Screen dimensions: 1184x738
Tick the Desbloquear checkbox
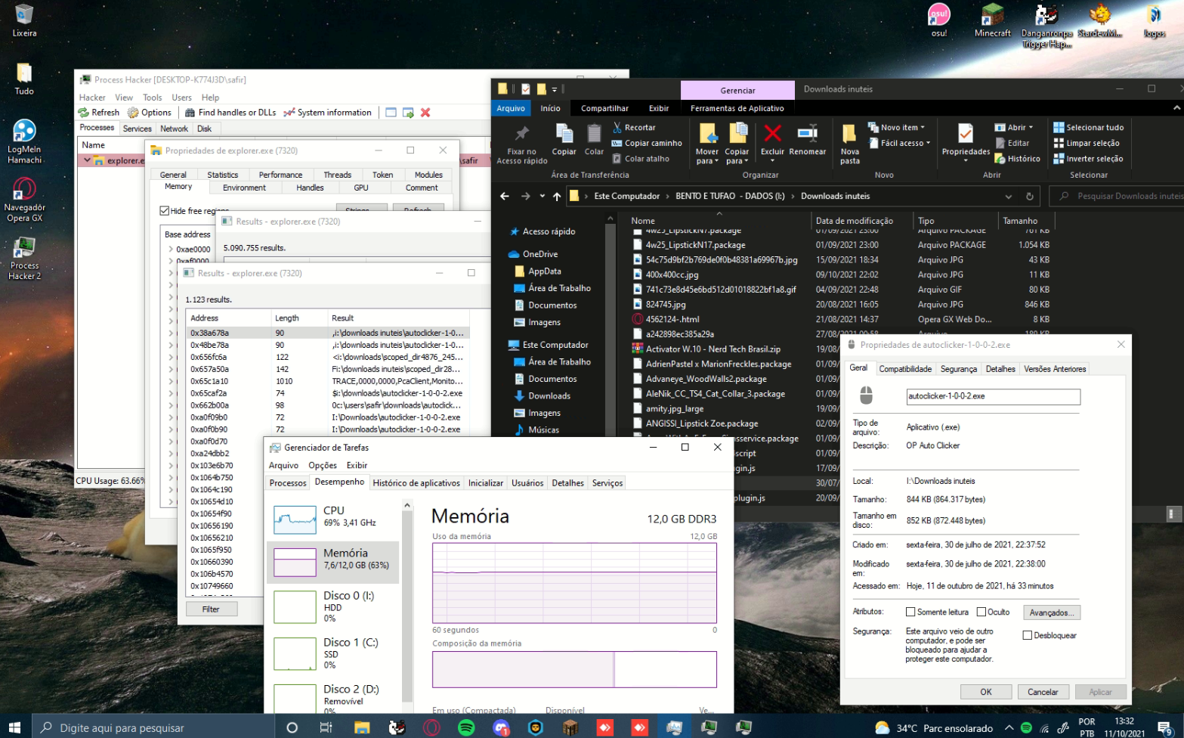[1028, 635]
